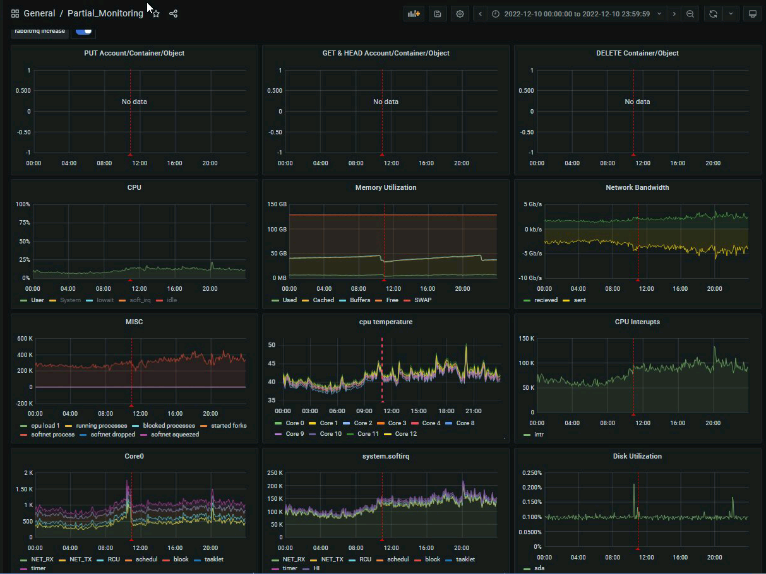Viewport: 766px width, 574px height.
Task: Toggle the rabbitmq increase annotation switch
Action: pos(83,31)
